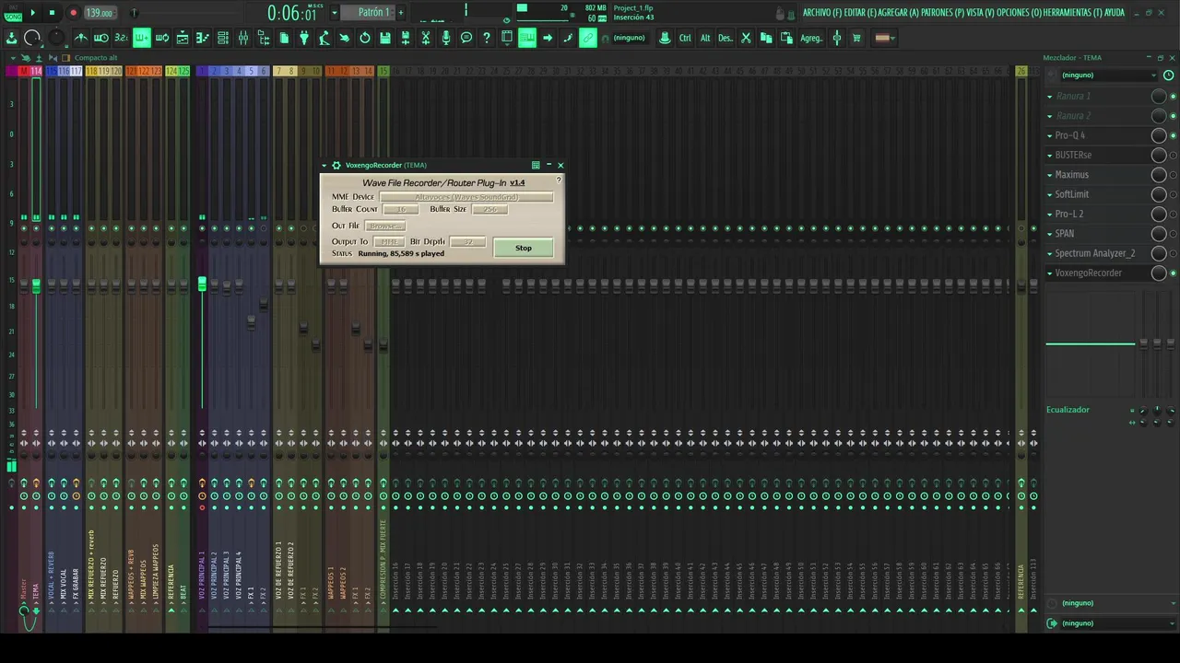Image resolution: width=1180 pixels, height=663 pixels.
Task: Click the Play button in transport
Action: (x=32, y=13)
